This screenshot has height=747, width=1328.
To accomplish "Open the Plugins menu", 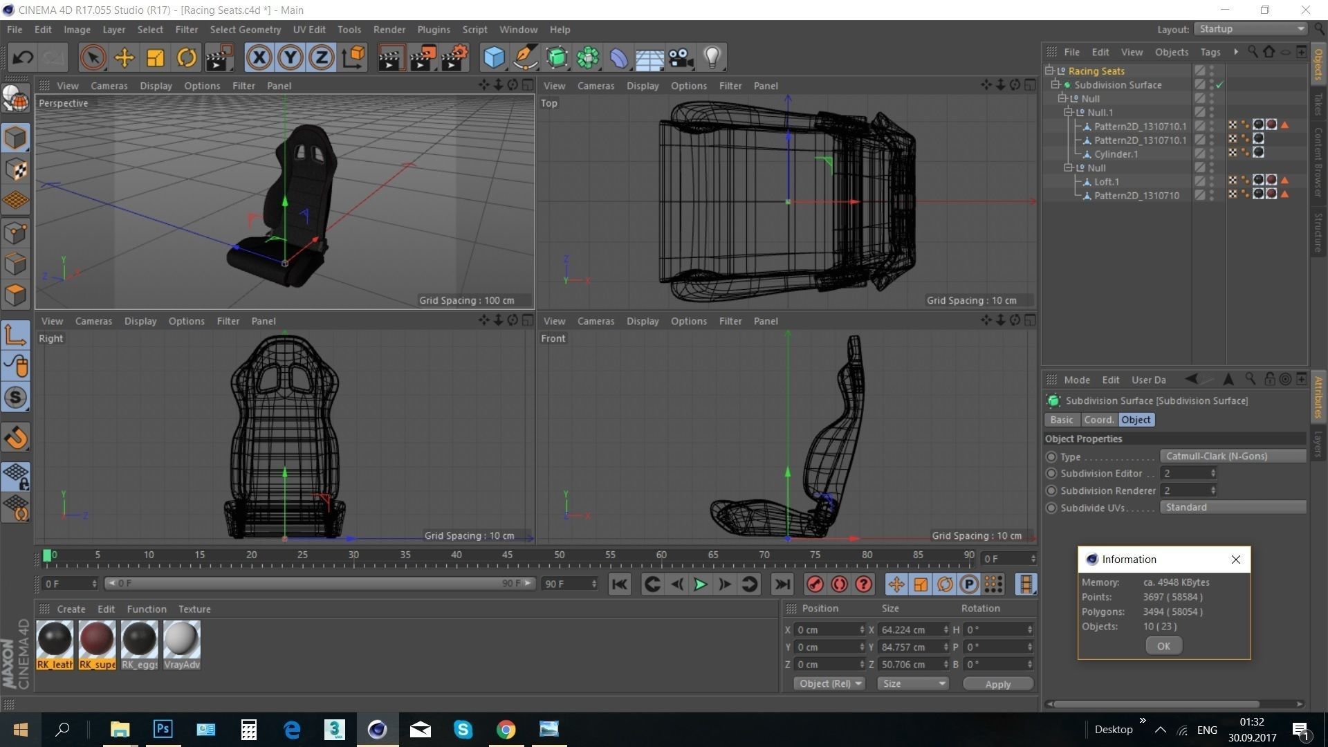I will tap(434, 30).
